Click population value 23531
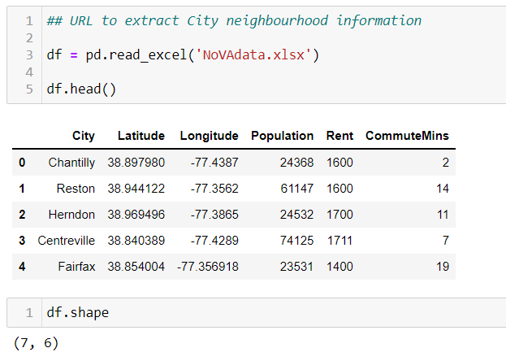 296,267
